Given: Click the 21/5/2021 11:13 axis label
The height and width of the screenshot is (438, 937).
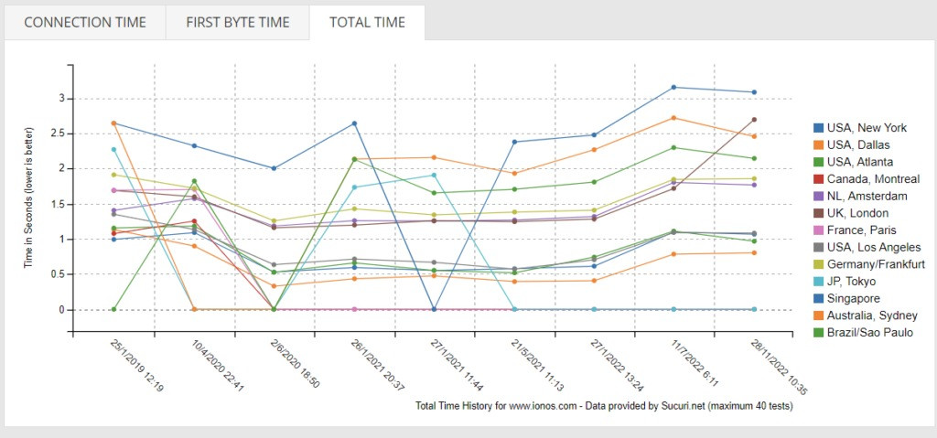Looking at the screenshot, I should pos(538,367).
